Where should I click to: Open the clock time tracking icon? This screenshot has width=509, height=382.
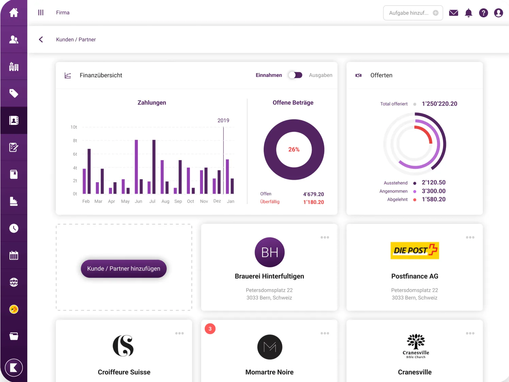[14, 228]
